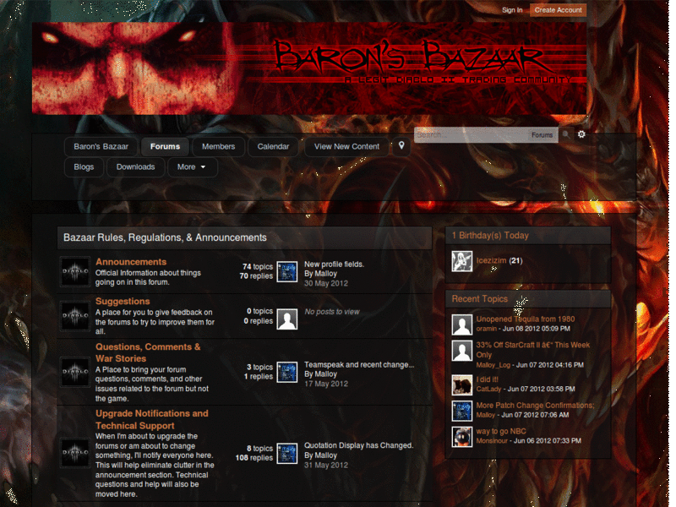Click the search magnifier icon

565,134
